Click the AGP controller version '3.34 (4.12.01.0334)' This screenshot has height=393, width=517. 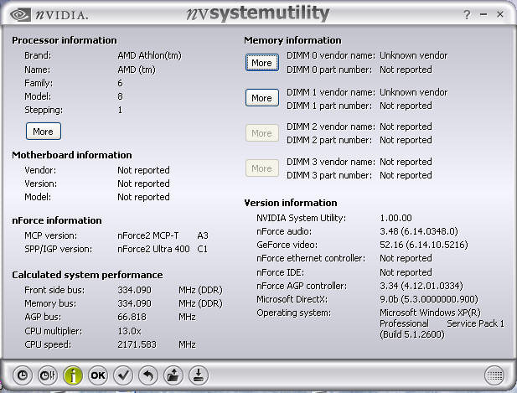pos(421,286)
